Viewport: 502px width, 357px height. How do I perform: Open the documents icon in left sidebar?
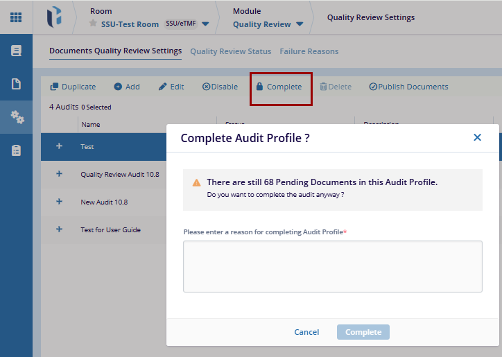(16, 84)
